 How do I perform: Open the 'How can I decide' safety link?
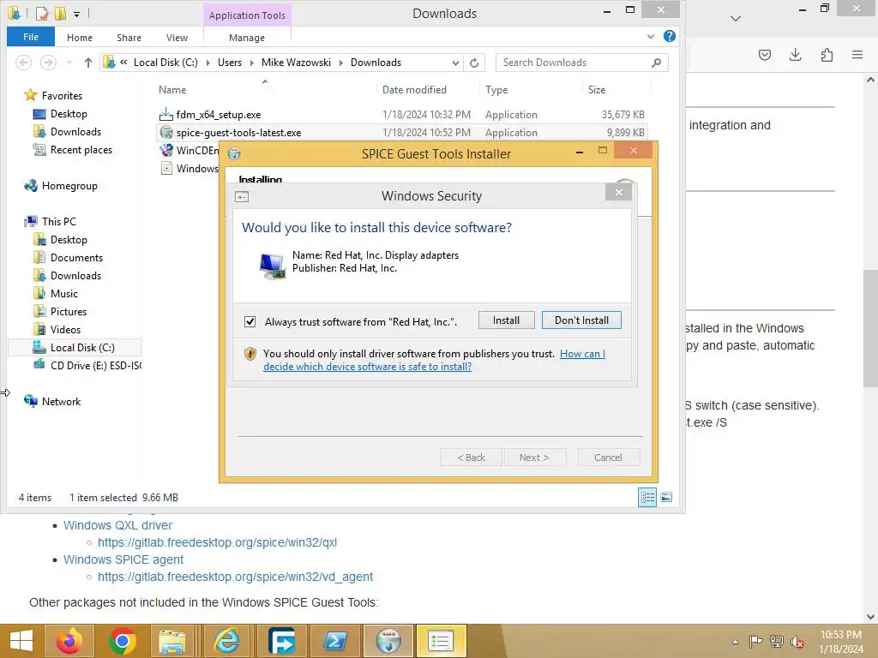coord(435,361)
